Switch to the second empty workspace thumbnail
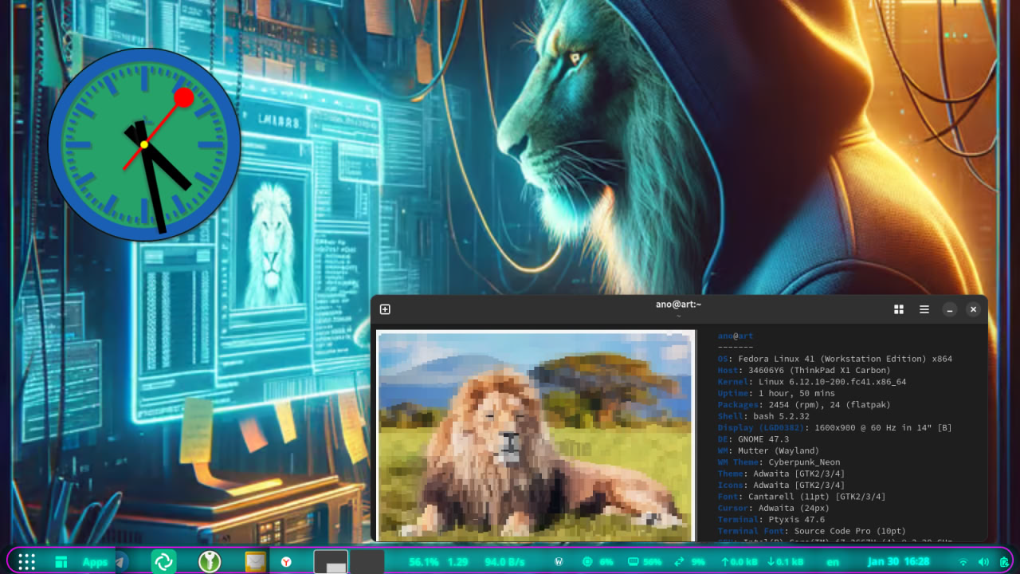Image resolution: width=1020 pixels, height=574 pixels. coord(367,561)
